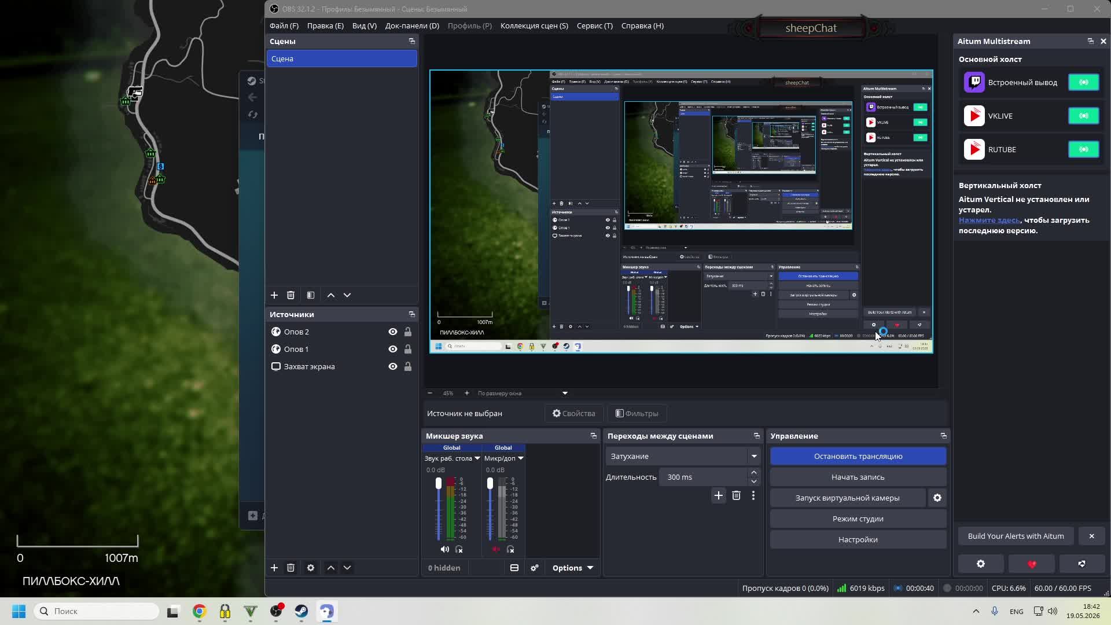The height and width of the screenshot is (625, 1111).
Task: Undock the Sources panel
Action: [x=412, y=314]
